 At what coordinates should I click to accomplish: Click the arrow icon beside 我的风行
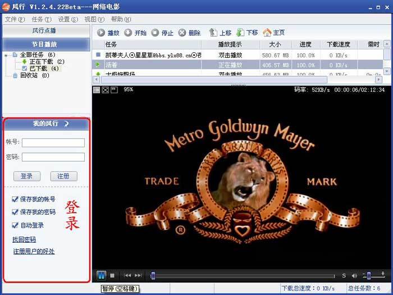coord(66,124)
